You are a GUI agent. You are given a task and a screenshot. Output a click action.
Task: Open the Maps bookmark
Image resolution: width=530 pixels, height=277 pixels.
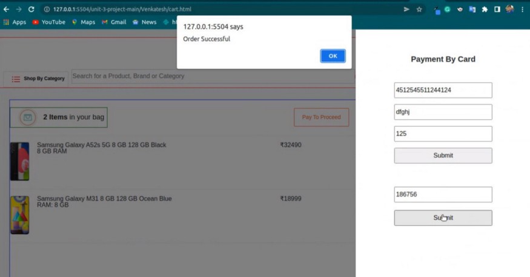[84, 22]
